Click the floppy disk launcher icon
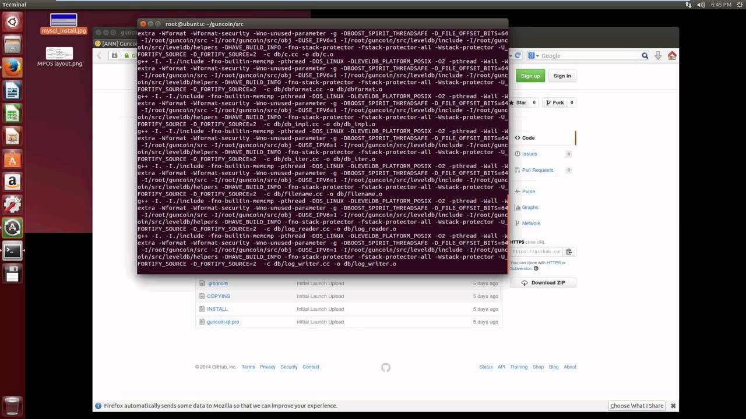 point(12,274)
